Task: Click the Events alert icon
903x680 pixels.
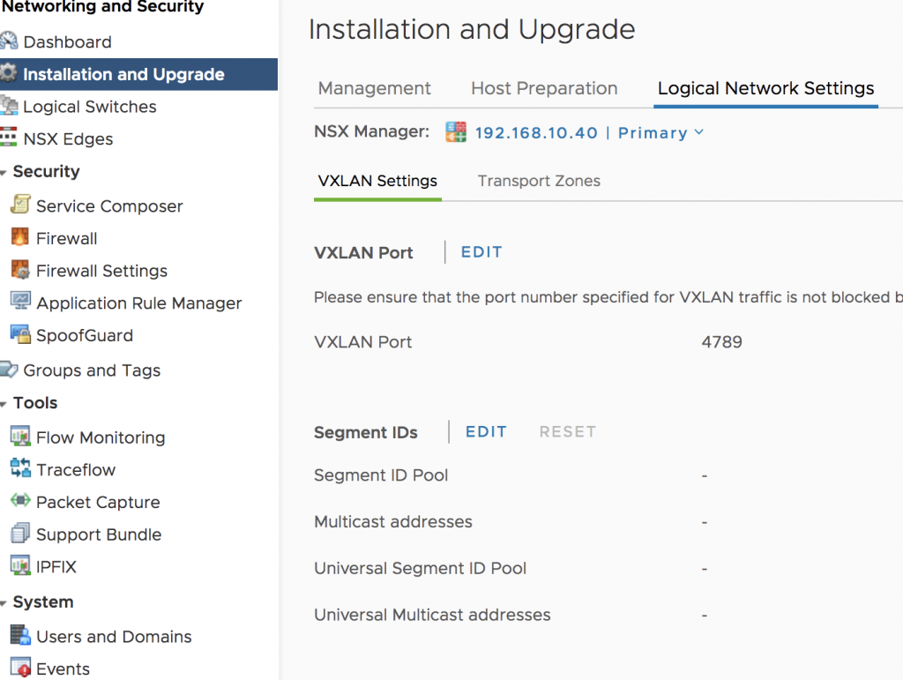Action: pyautogui.click(x=20, y=668)
